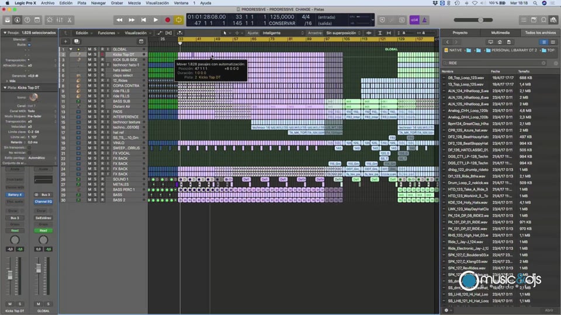Open the Edición dropdown menu
The image size is (561, 315).
pyautogui.click(x=84, y=33)
